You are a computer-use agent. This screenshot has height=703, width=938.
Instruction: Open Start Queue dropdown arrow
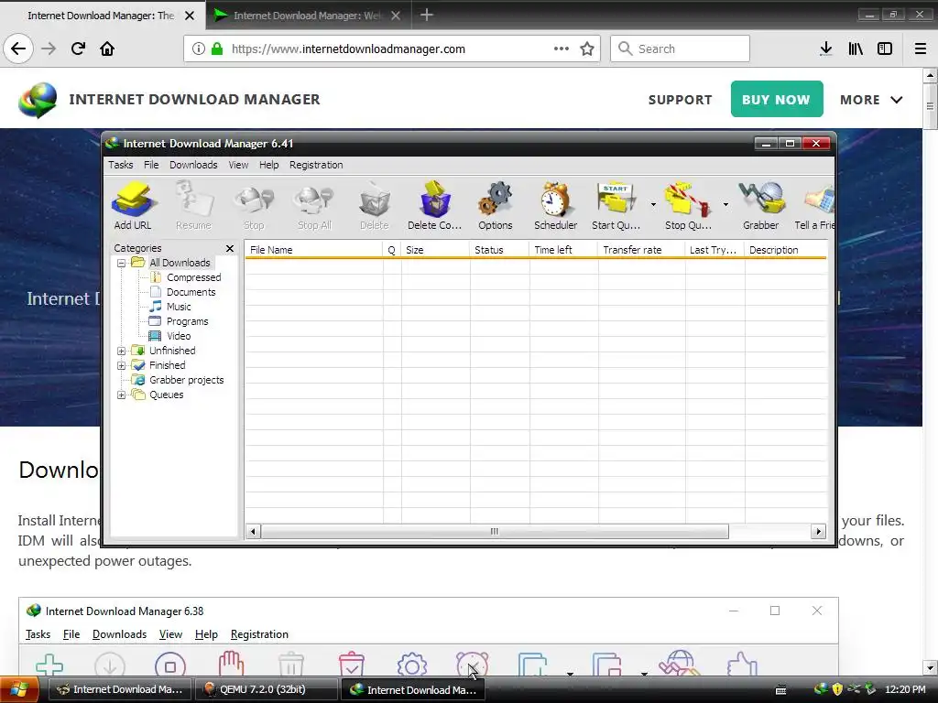[x=652, y=204]
